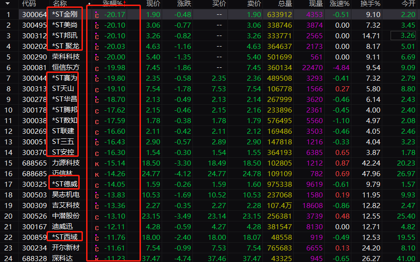This screenshot has width=420, height=262.
Task: Click the C marker icon for *ST美尚
Action: 97,25
